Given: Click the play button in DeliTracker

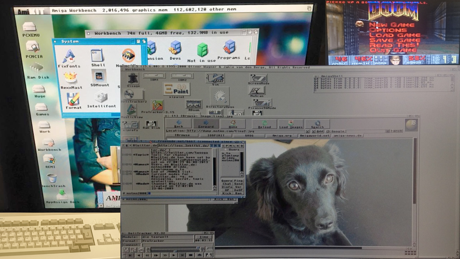Looking at the screenshot, I should tap(174, 255).
